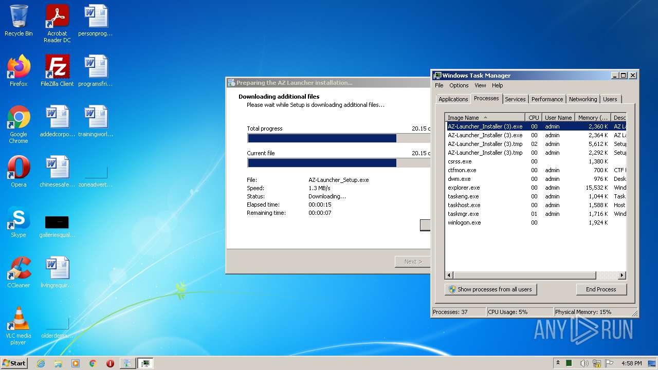658x370 pixels.
Task: Switch to the Applications tab
Action: [453, 99]
